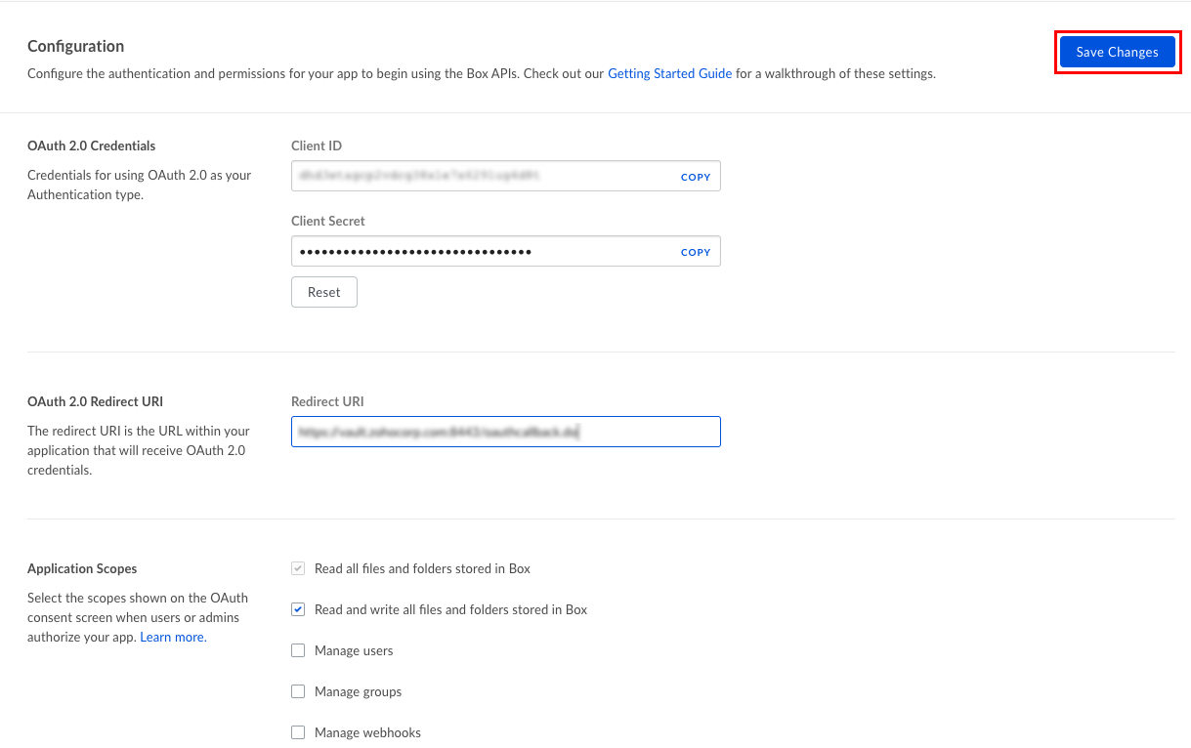Open the Learn more link
This screenshot has height=748, width=1191.
(172, 637)
